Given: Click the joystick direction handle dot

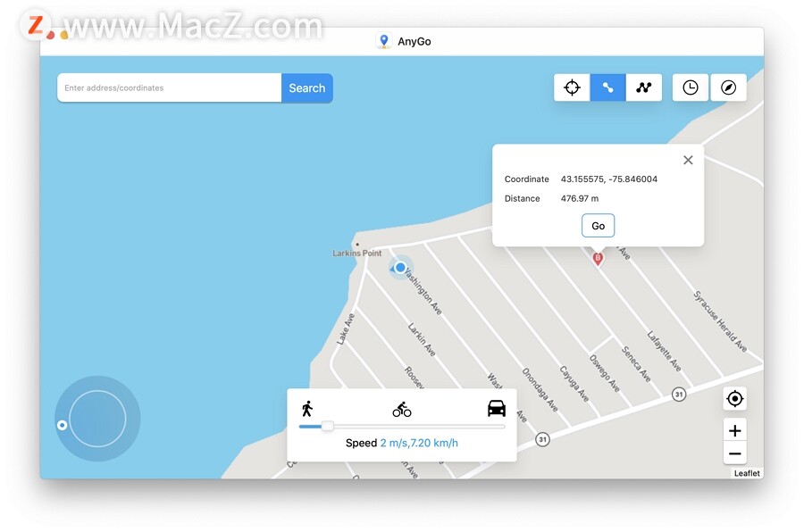Looking at the screenshot, I should (62, 425).
